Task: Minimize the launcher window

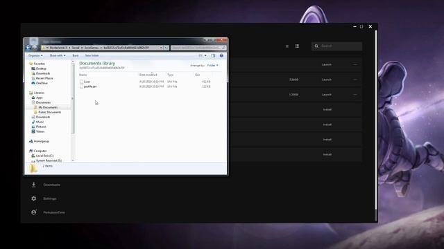Action: point(355,26)
